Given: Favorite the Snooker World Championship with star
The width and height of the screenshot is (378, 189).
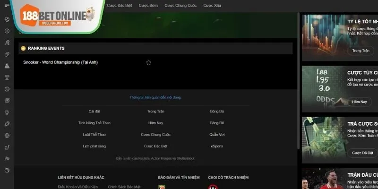Looking at the screenshot, I should pos(148,62).
